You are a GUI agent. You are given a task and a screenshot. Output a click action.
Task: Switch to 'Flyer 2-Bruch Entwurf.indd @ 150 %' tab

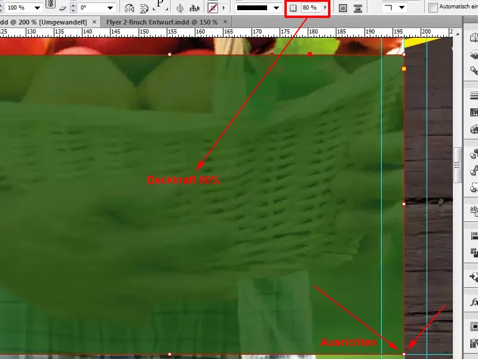[162, 22]
